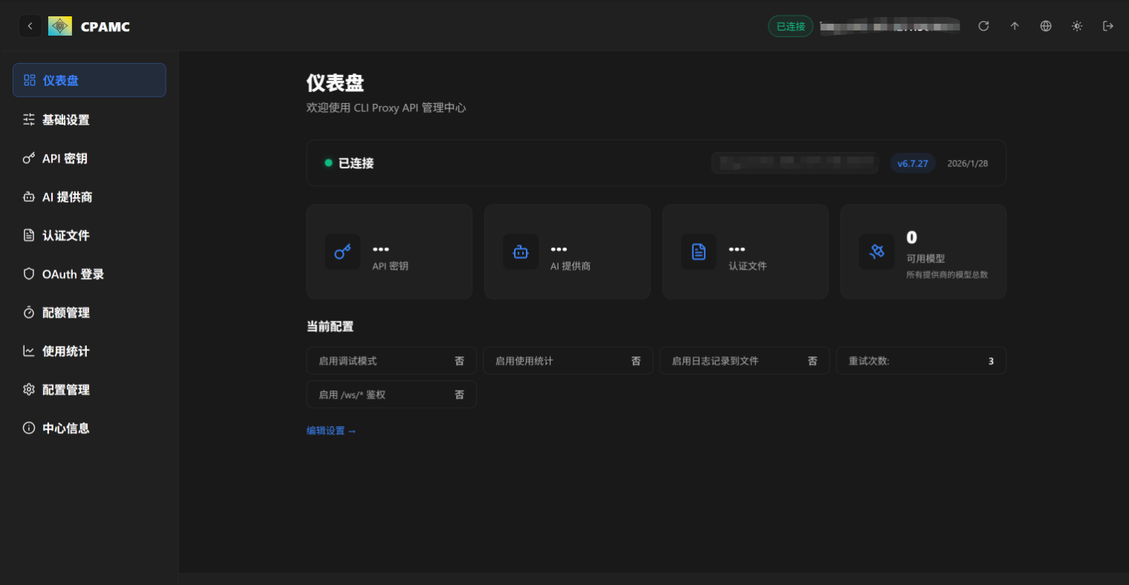The width and height of the screenshot is (1129, 585).
Task: Collapse sidebar with back chevron
Action: pyautogui.click(x=30, y=26)
